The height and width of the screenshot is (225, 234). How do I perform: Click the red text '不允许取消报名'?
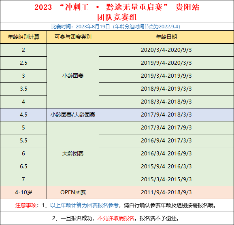click(x=116, y=219)
